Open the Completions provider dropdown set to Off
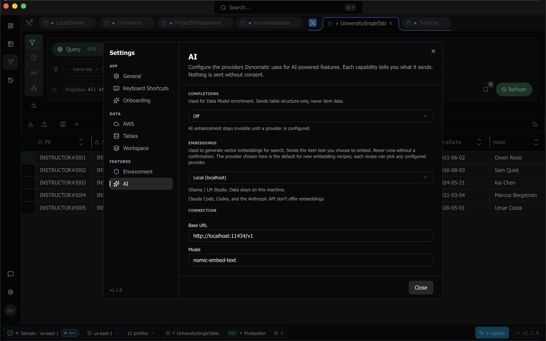The image size is (546, 341). [x=311, y=116]
